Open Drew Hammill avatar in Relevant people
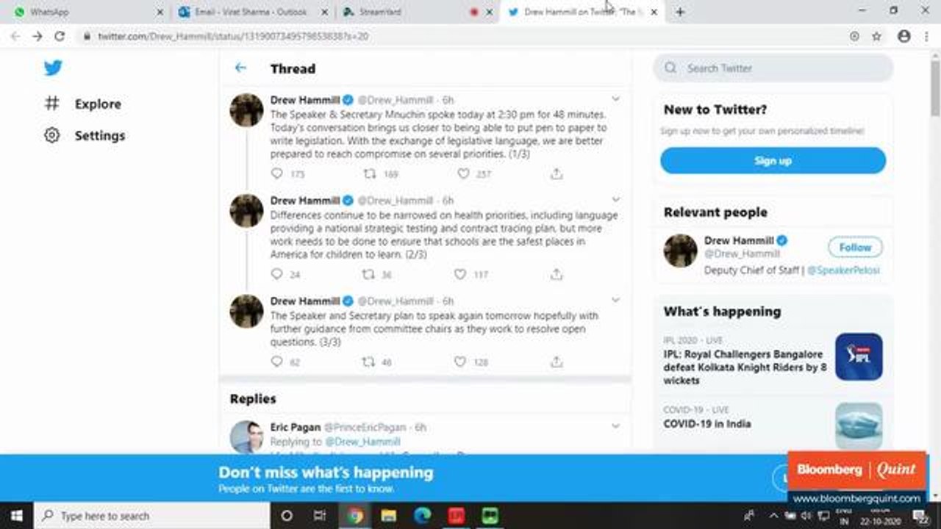This screenshot has width=941, height=529. 680,251
